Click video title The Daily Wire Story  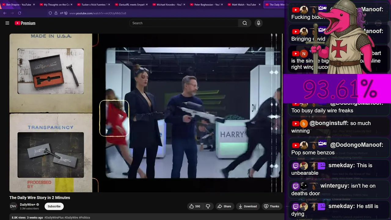coord(40,198)
